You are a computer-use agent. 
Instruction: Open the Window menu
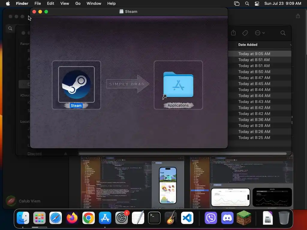point(94,4)
